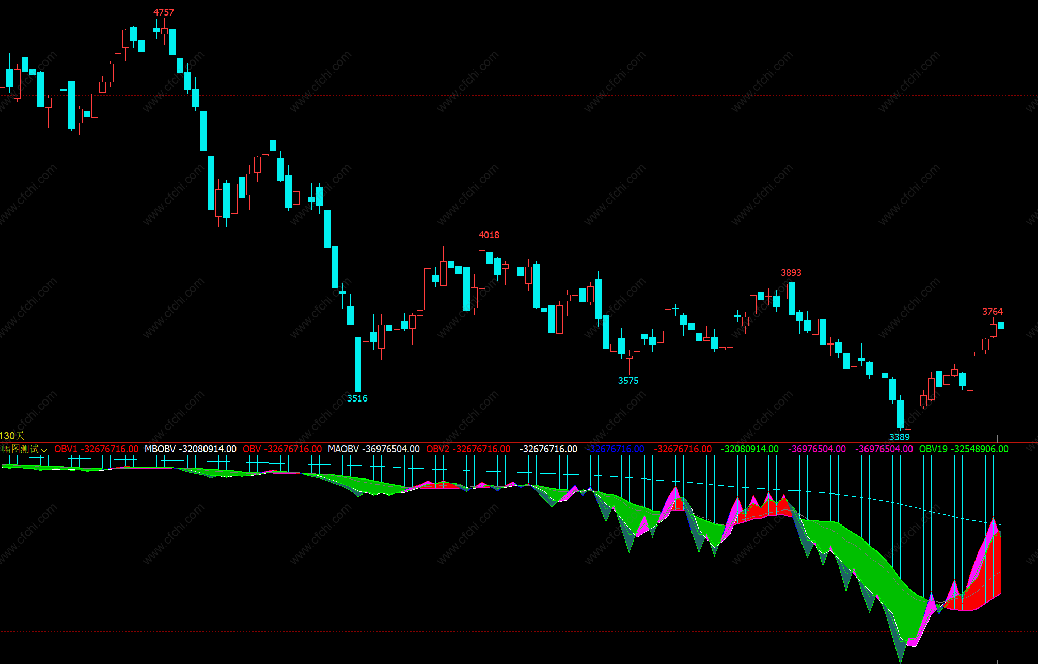Click the 3516 low price marker
Image resolution: width=1038 pixels, height=664 pixels.
click(x=357, y=398)
